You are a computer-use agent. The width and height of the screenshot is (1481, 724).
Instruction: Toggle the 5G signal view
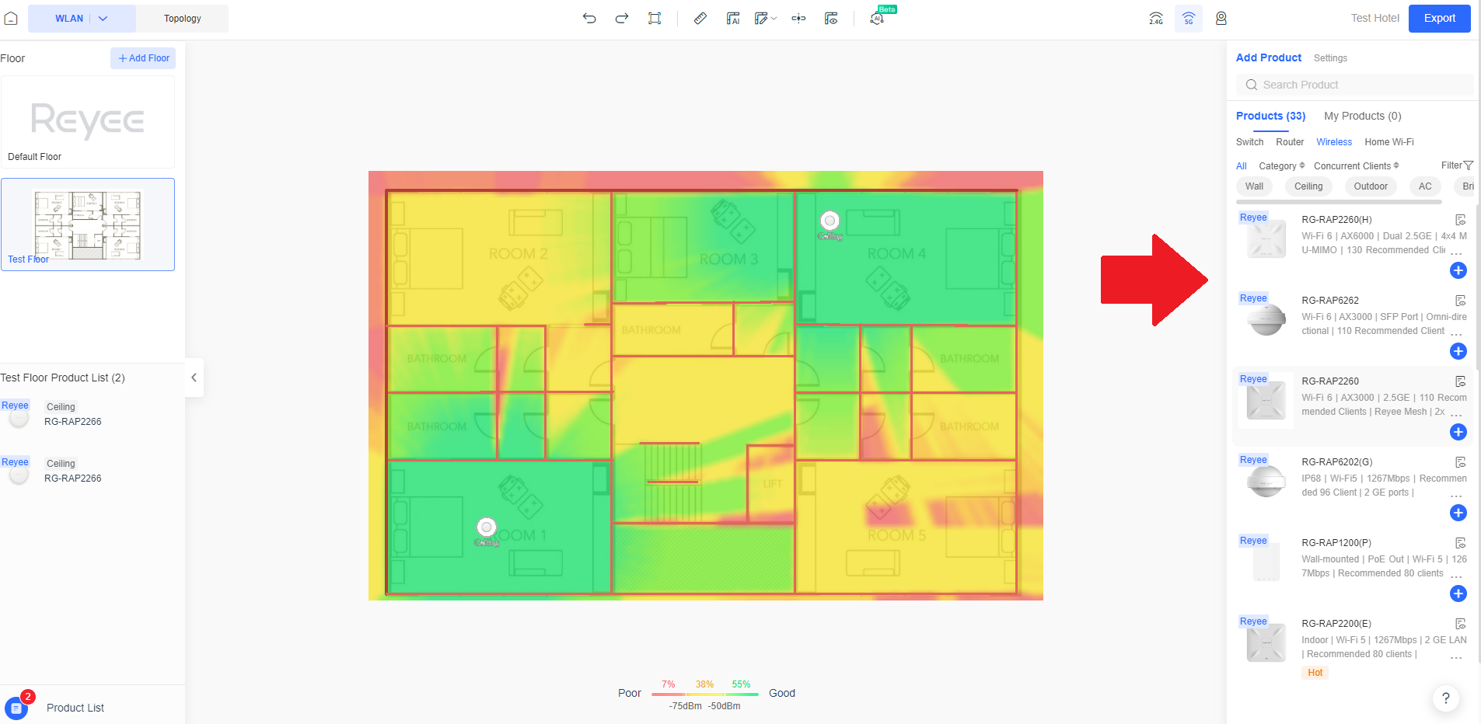pyautogui.click(x=1188, y=18)
